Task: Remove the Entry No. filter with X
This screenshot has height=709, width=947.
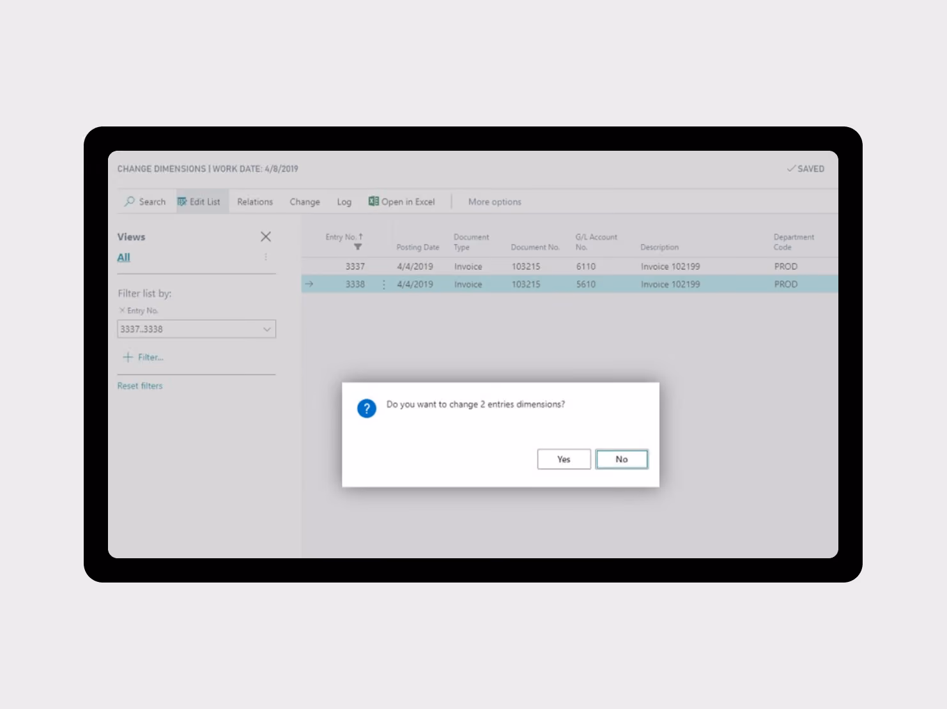Action: click(121, 310)
